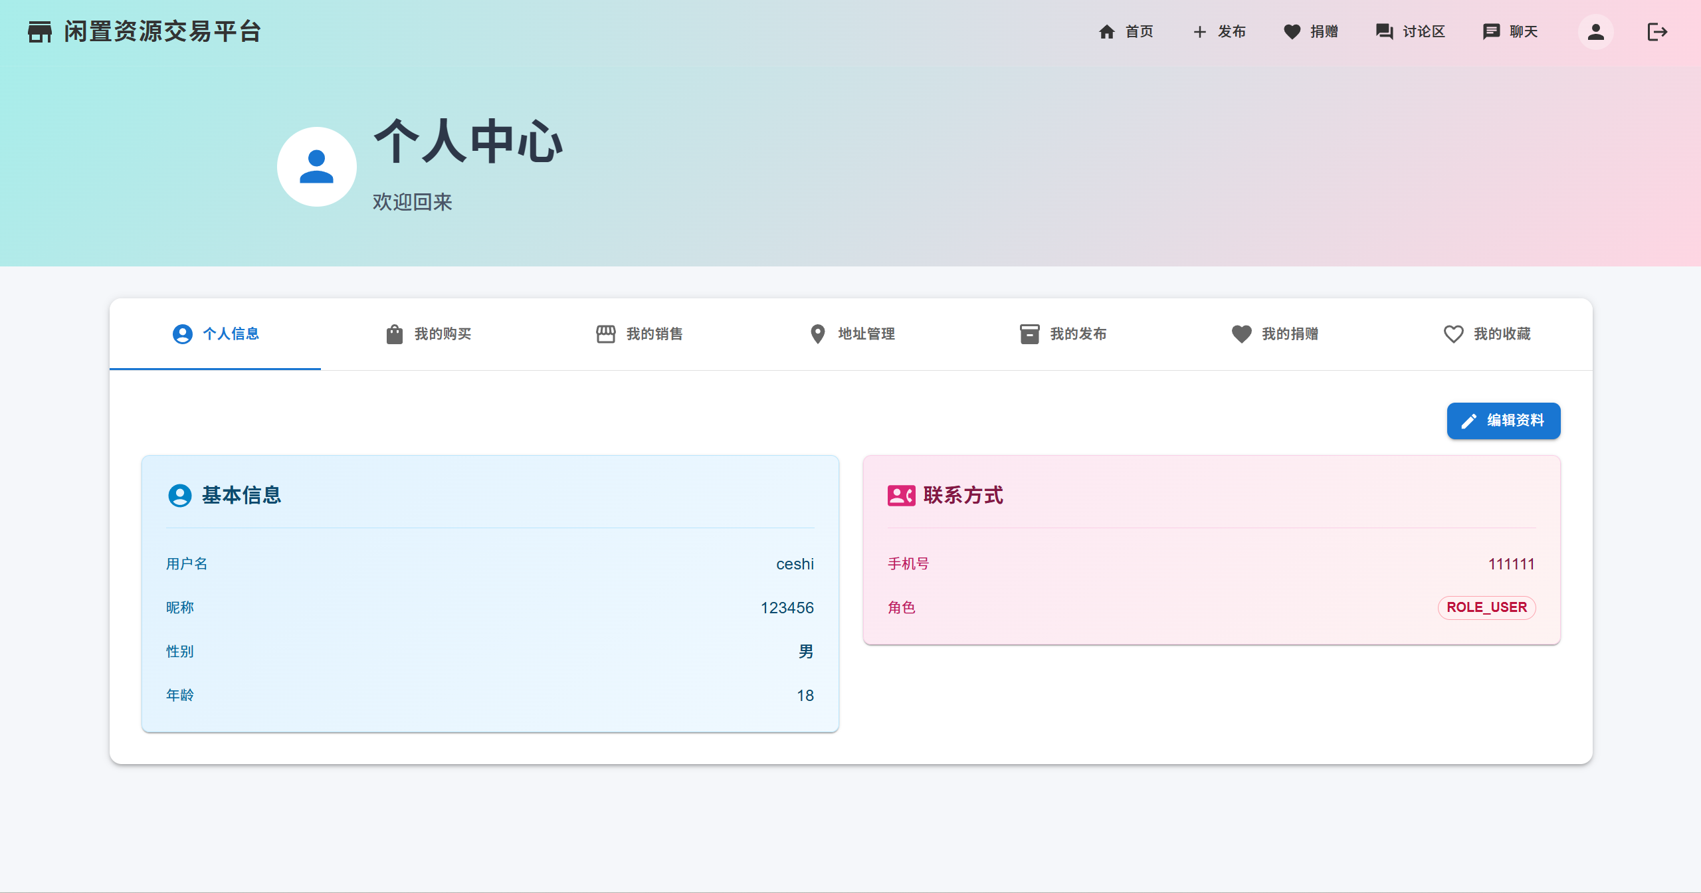Viewport: 1701px width, 893px height.
Task: Open the 讨论区 forum icon
Action: [x=1384, y=31]
